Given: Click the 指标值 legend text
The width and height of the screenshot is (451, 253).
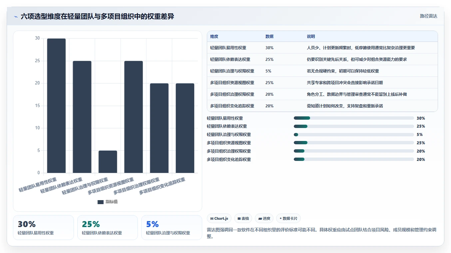Looking at the screenshot, I should click(112, 202).
